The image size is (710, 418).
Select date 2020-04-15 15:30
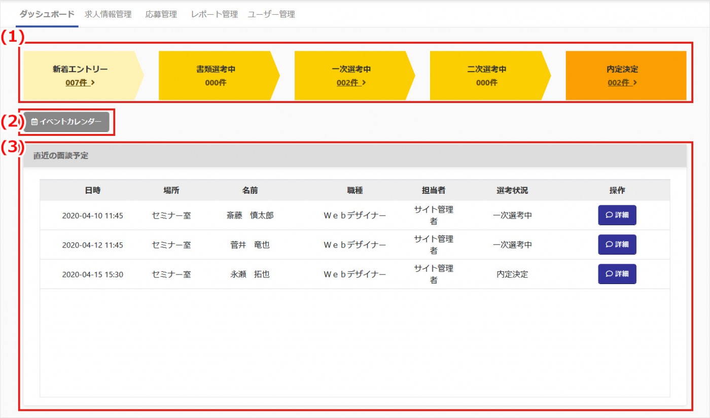[92, 274]
